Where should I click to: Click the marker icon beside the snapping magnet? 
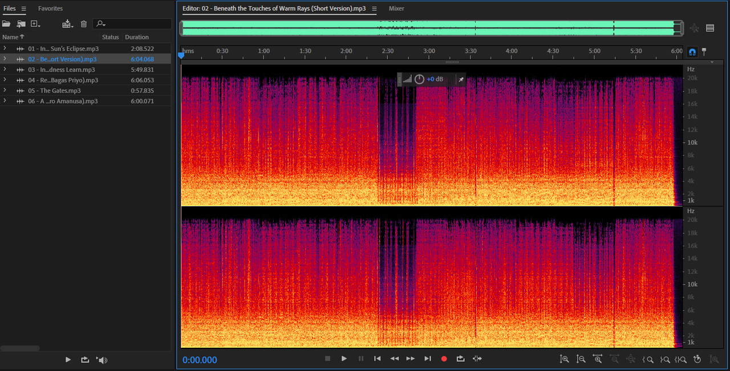pyautogui.click(x=704, y=51)
